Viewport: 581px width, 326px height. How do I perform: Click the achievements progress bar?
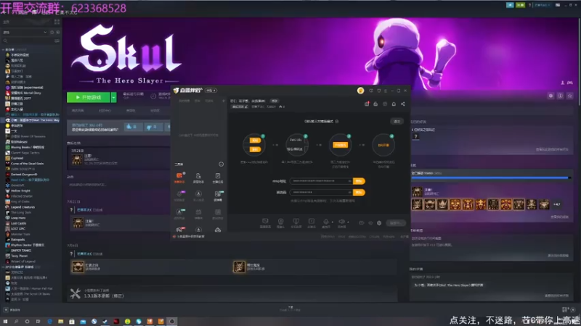(490, 177)
